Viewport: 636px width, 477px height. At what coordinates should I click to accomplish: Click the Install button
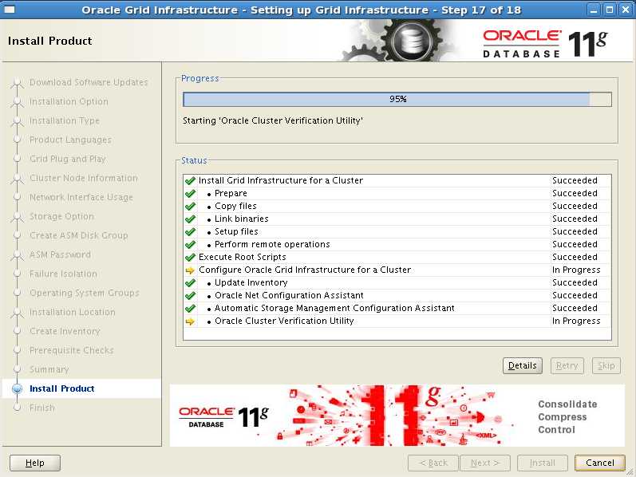pos(543,463)
